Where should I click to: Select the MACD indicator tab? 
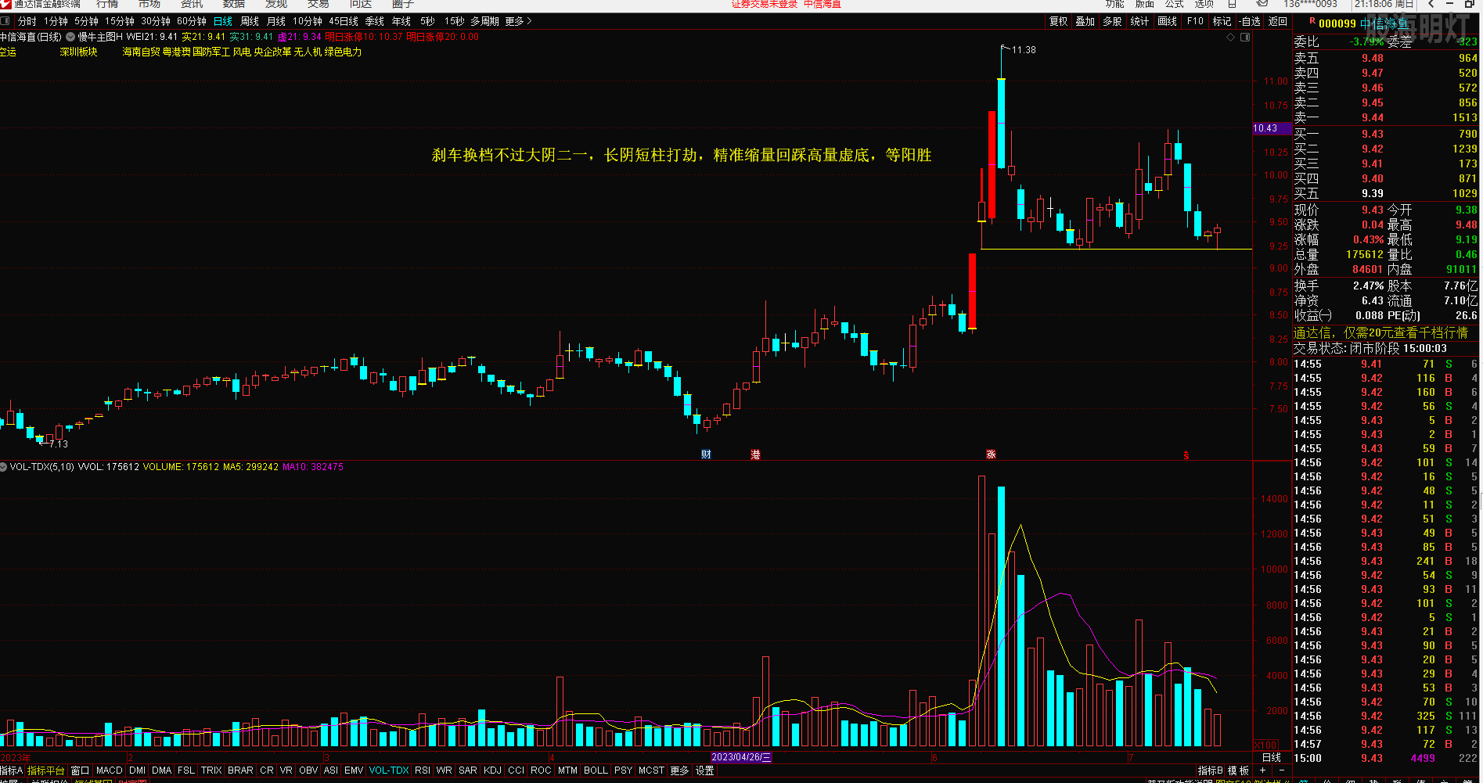(x=110, y=770)
